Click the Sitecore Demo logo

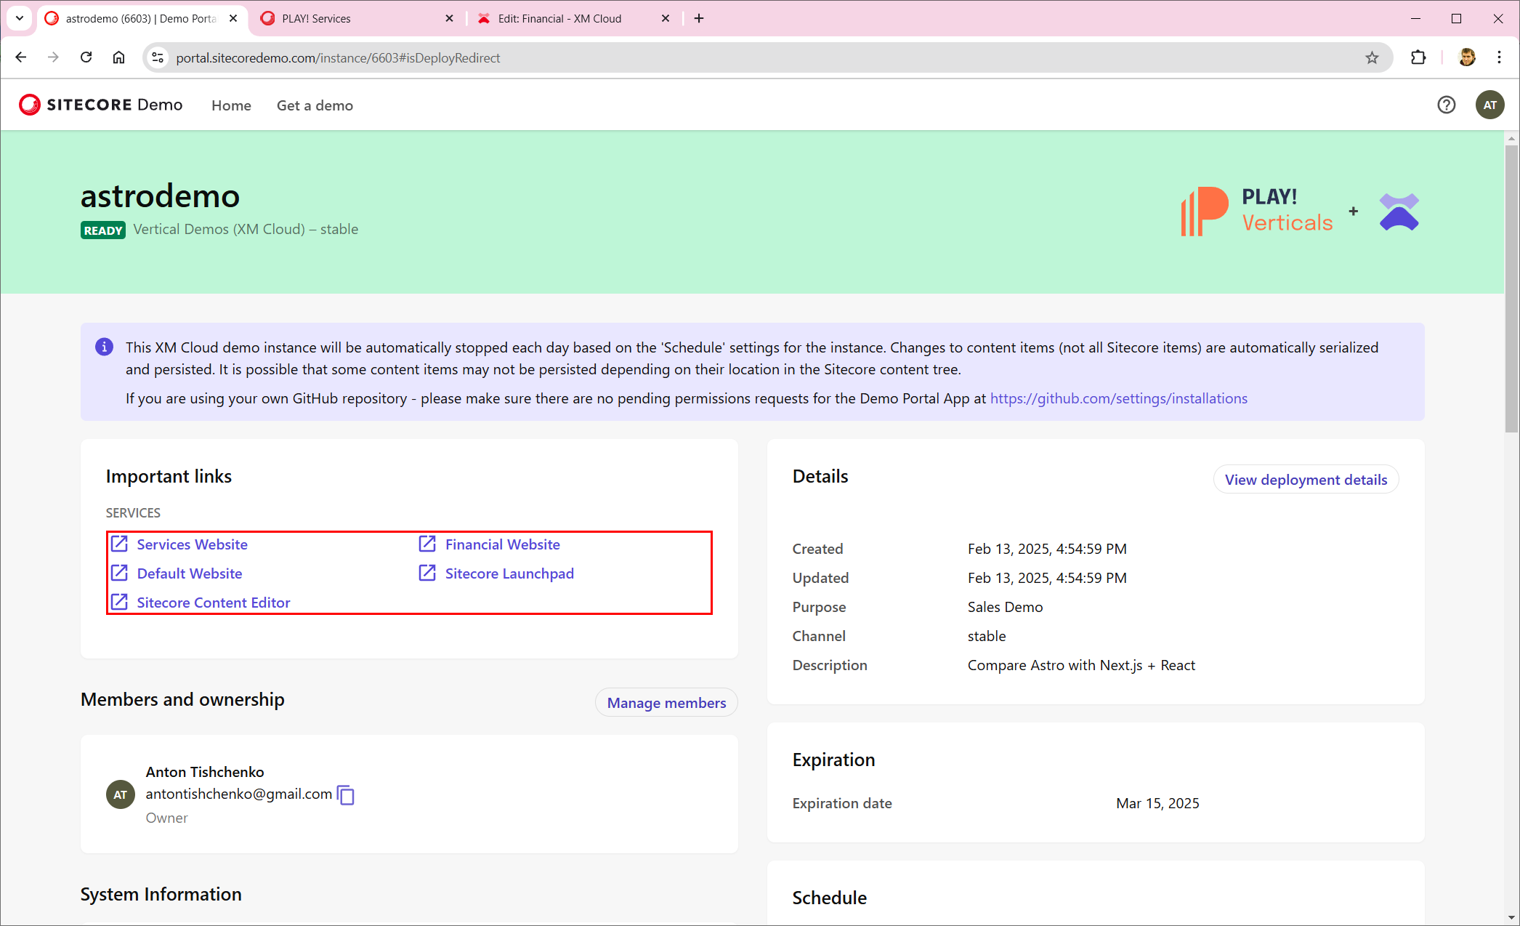(101, 105)
